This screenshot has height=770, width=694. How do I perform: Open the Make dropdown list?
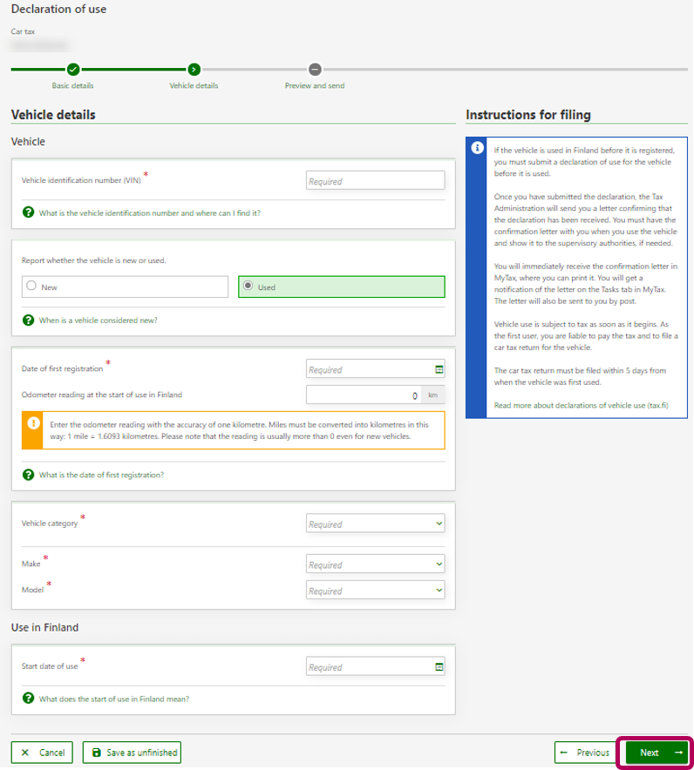click(x=376, y=564)
